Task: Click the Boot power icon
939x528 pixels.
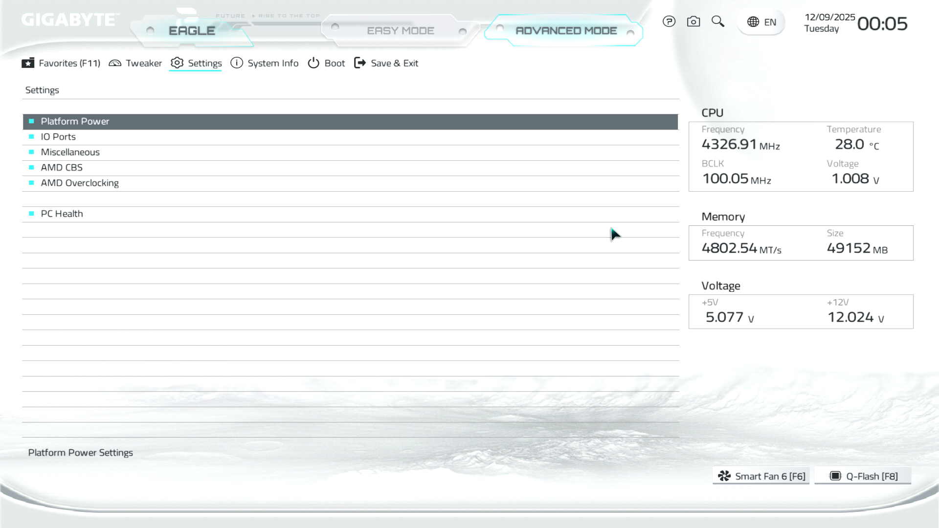Action: 313,63
